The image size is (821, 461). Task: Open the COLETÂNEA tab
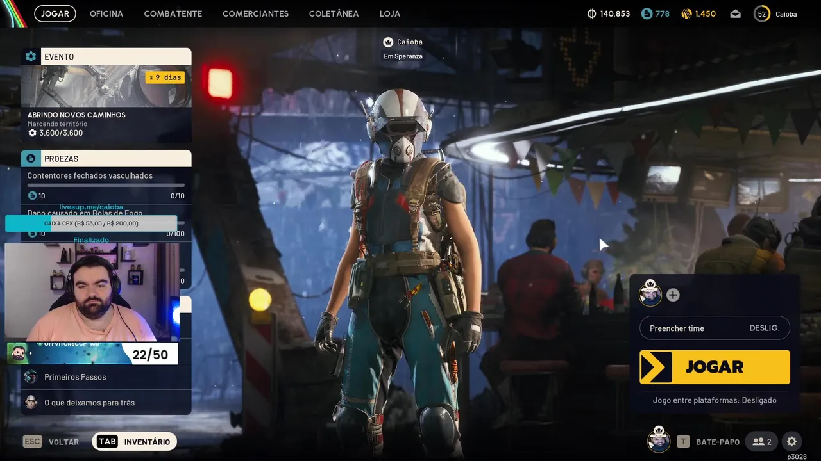(334, 13)
